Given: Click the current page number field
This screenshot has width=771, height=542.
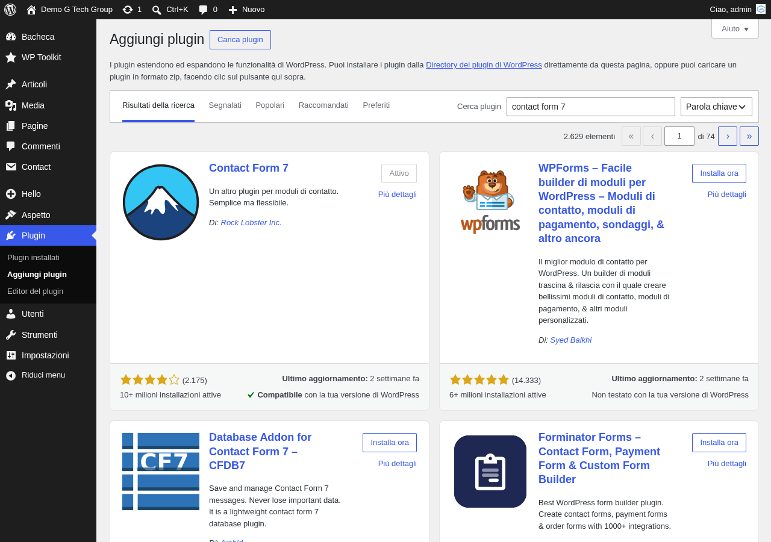Looking at the screenshot, I should click(679, 136).
